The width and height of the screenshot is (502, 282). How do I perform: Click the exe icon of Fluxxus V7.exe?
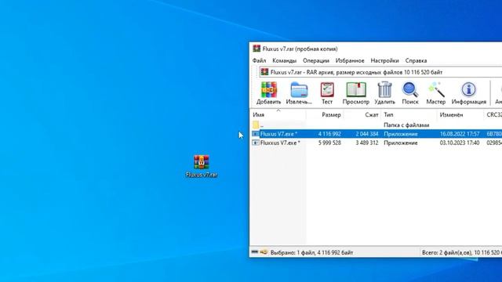[256, 143]
